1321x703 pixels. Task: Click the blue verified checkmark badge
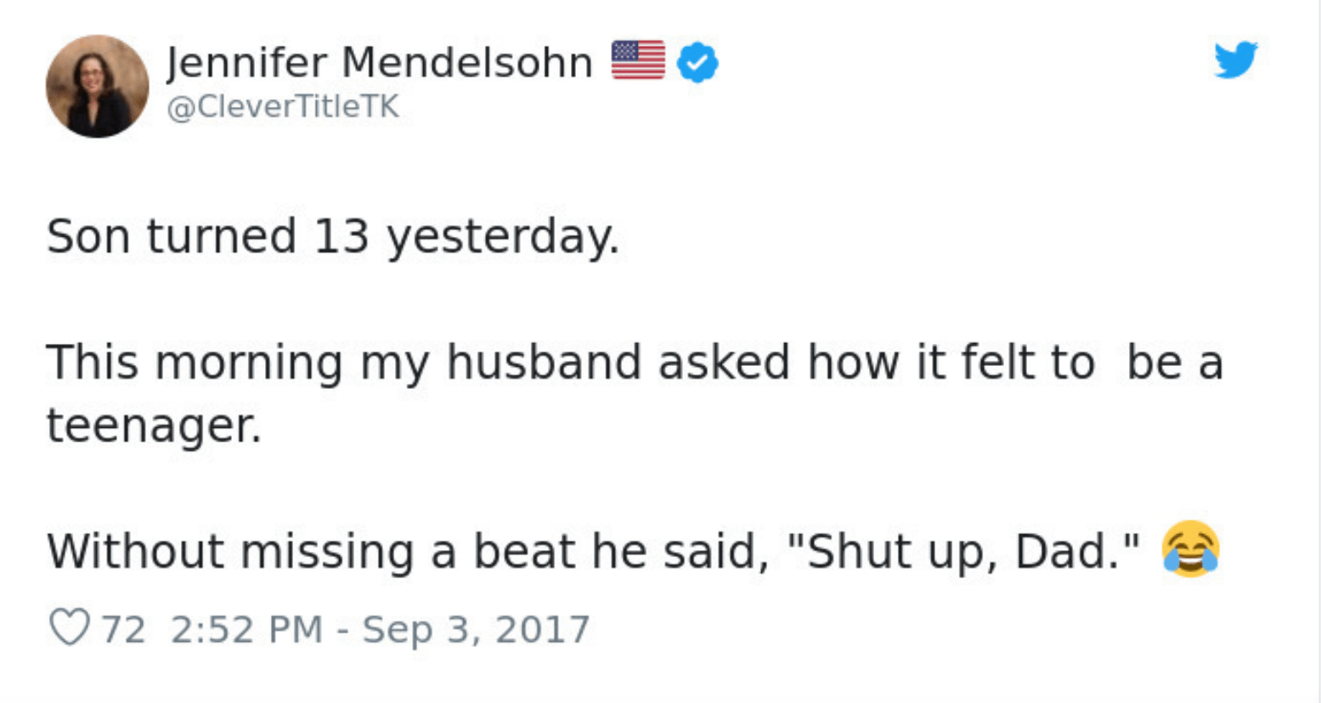tap(697, 62)
